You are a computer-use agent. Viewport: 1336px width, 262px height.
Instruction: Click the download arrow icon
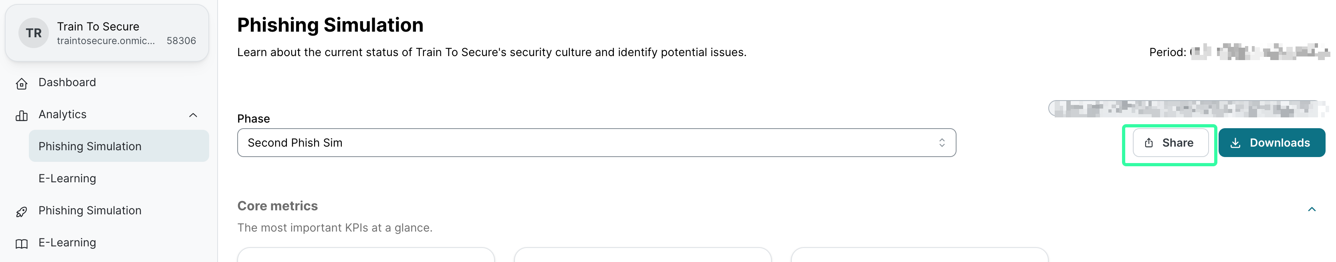pos(1235,143)
